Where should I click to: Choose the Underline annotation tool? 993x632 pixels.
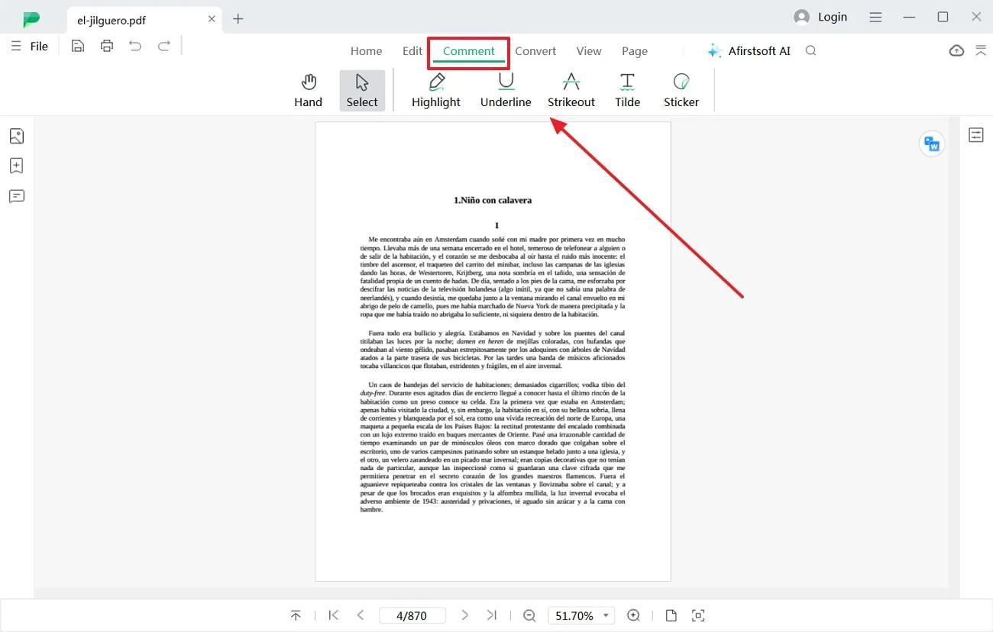[506, 90]
